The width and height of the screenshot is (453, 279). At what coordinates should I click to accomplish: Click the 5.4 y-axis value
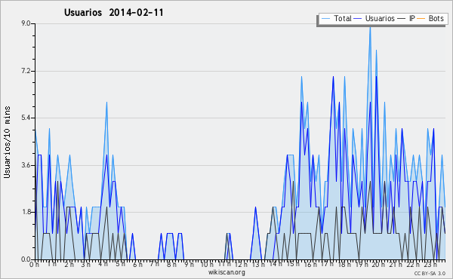26,118
